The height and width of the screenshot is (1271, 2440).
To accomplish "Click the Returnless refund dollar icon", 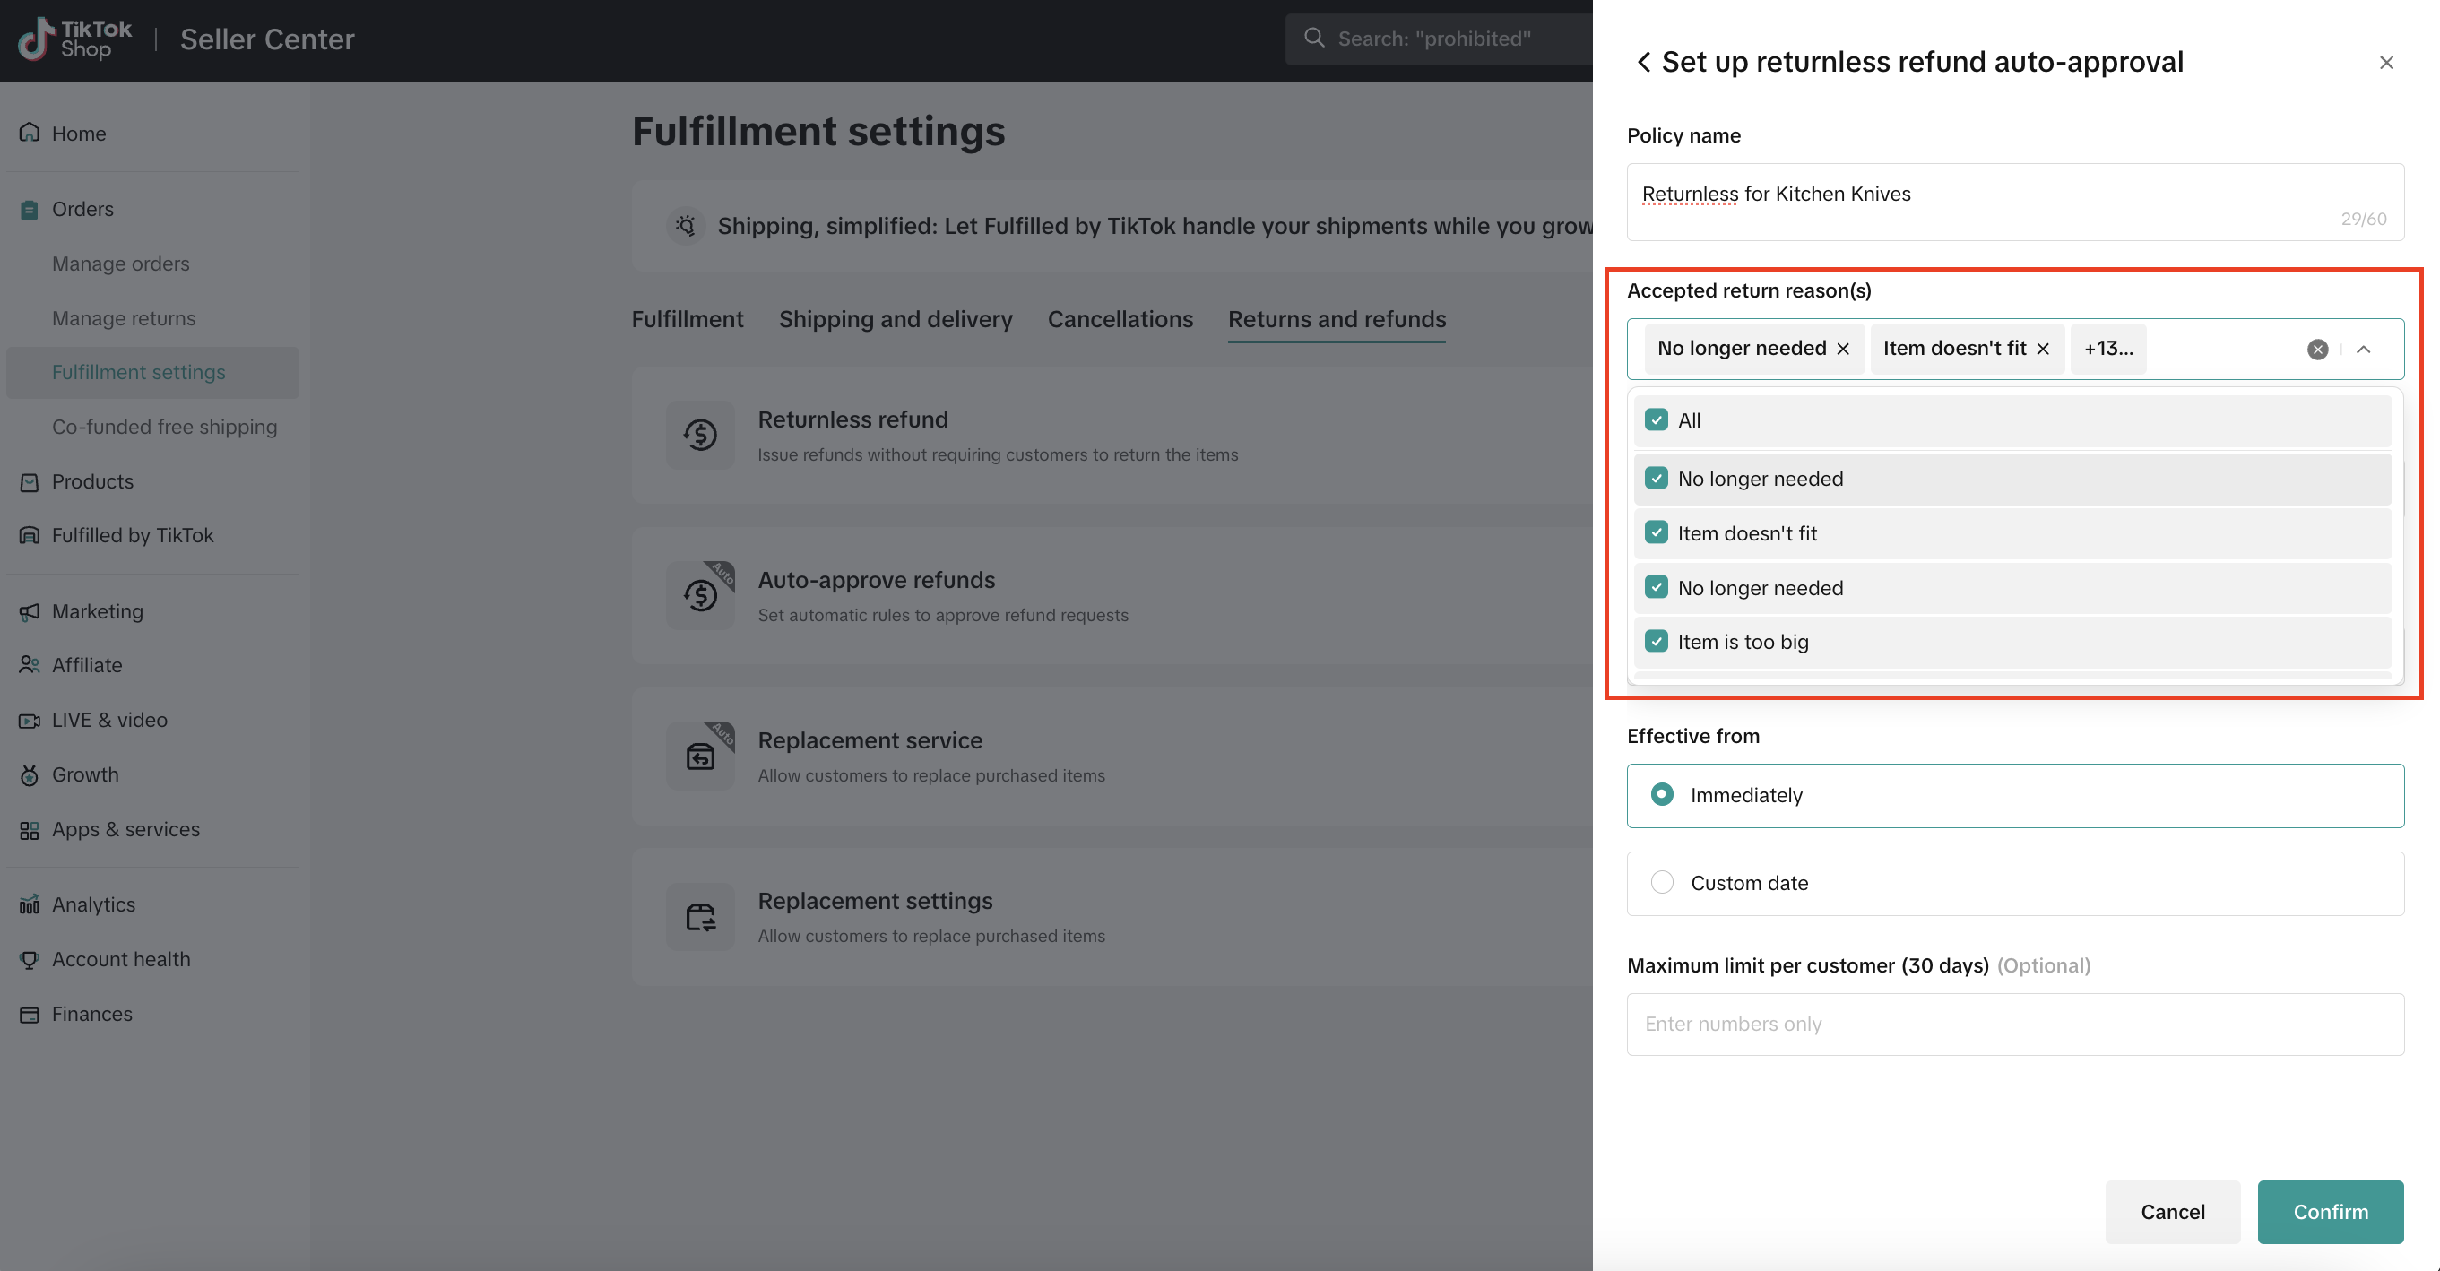I will [700, 435].
